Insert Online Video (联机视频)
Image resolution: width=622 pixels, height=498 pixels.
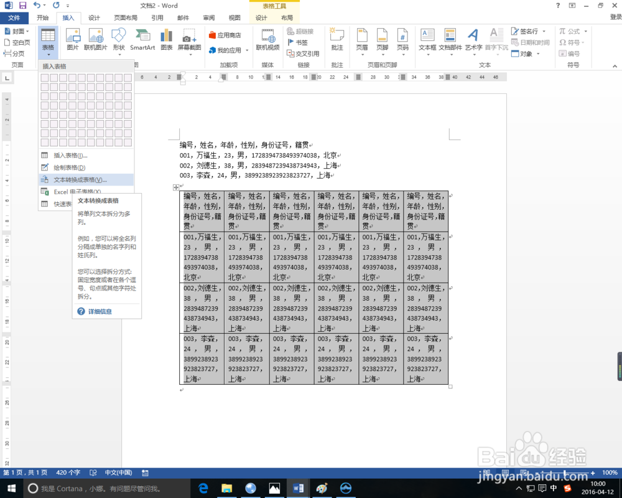(x=267, y=40)
